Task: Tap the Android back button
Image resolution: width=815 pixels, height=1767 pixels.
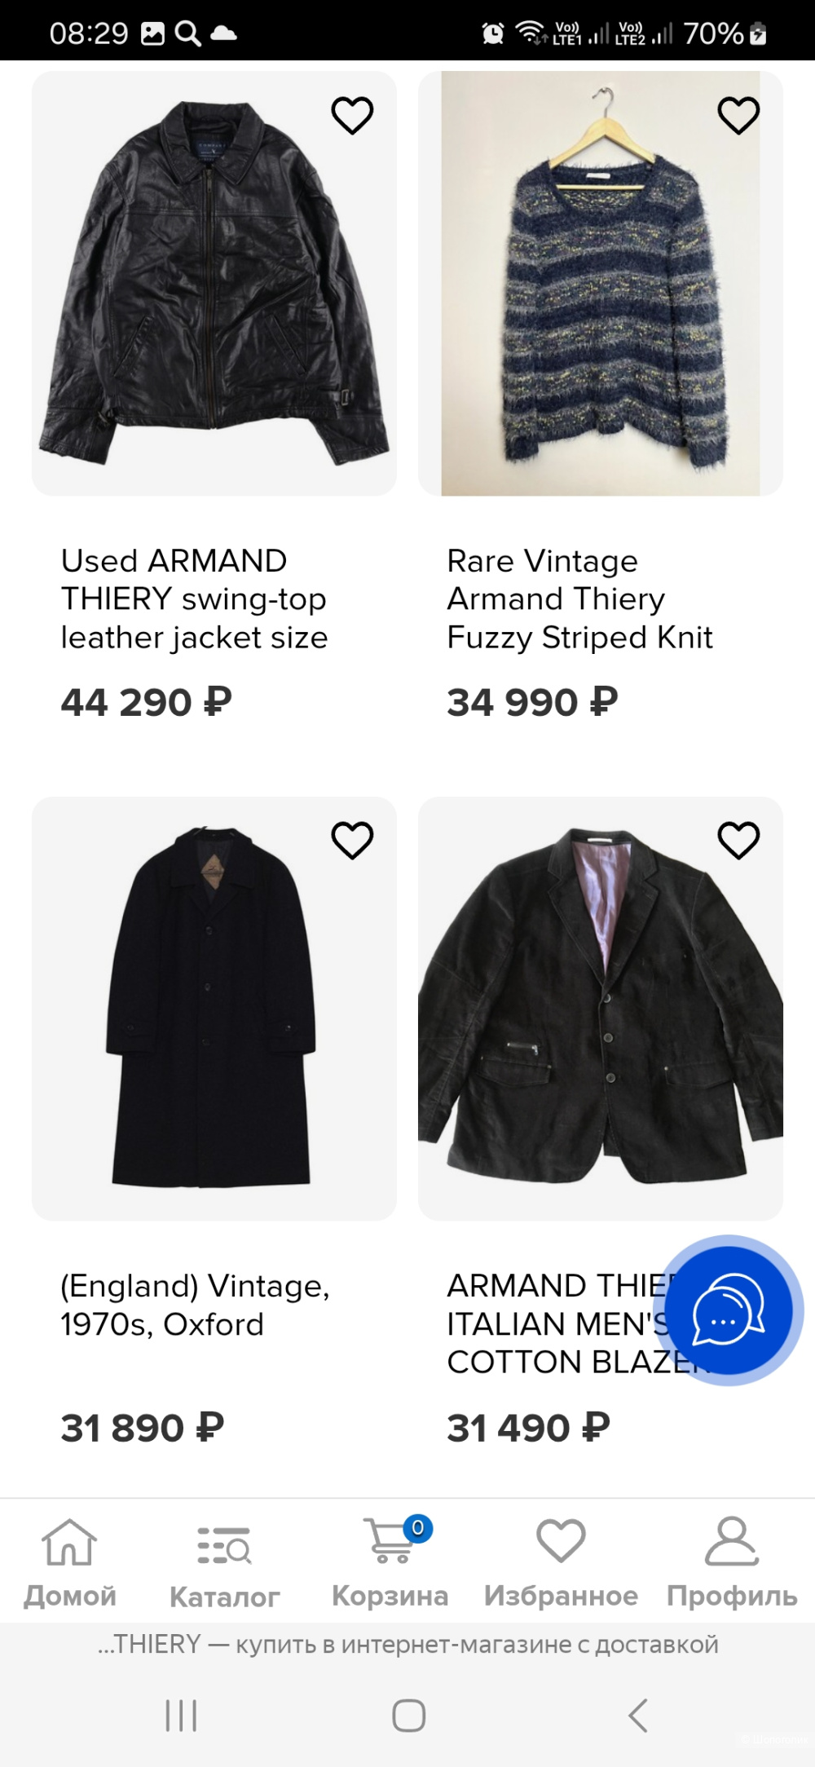Action: (x=638, y=1715)
